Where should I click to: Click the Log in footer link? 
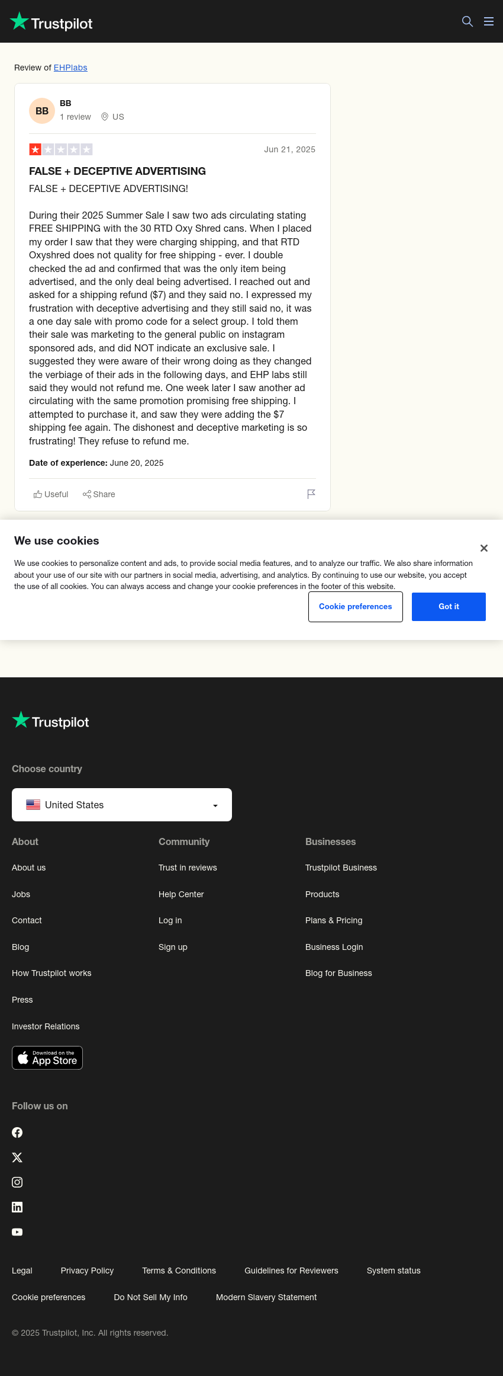pyautogui.click(x=170, y=920)
